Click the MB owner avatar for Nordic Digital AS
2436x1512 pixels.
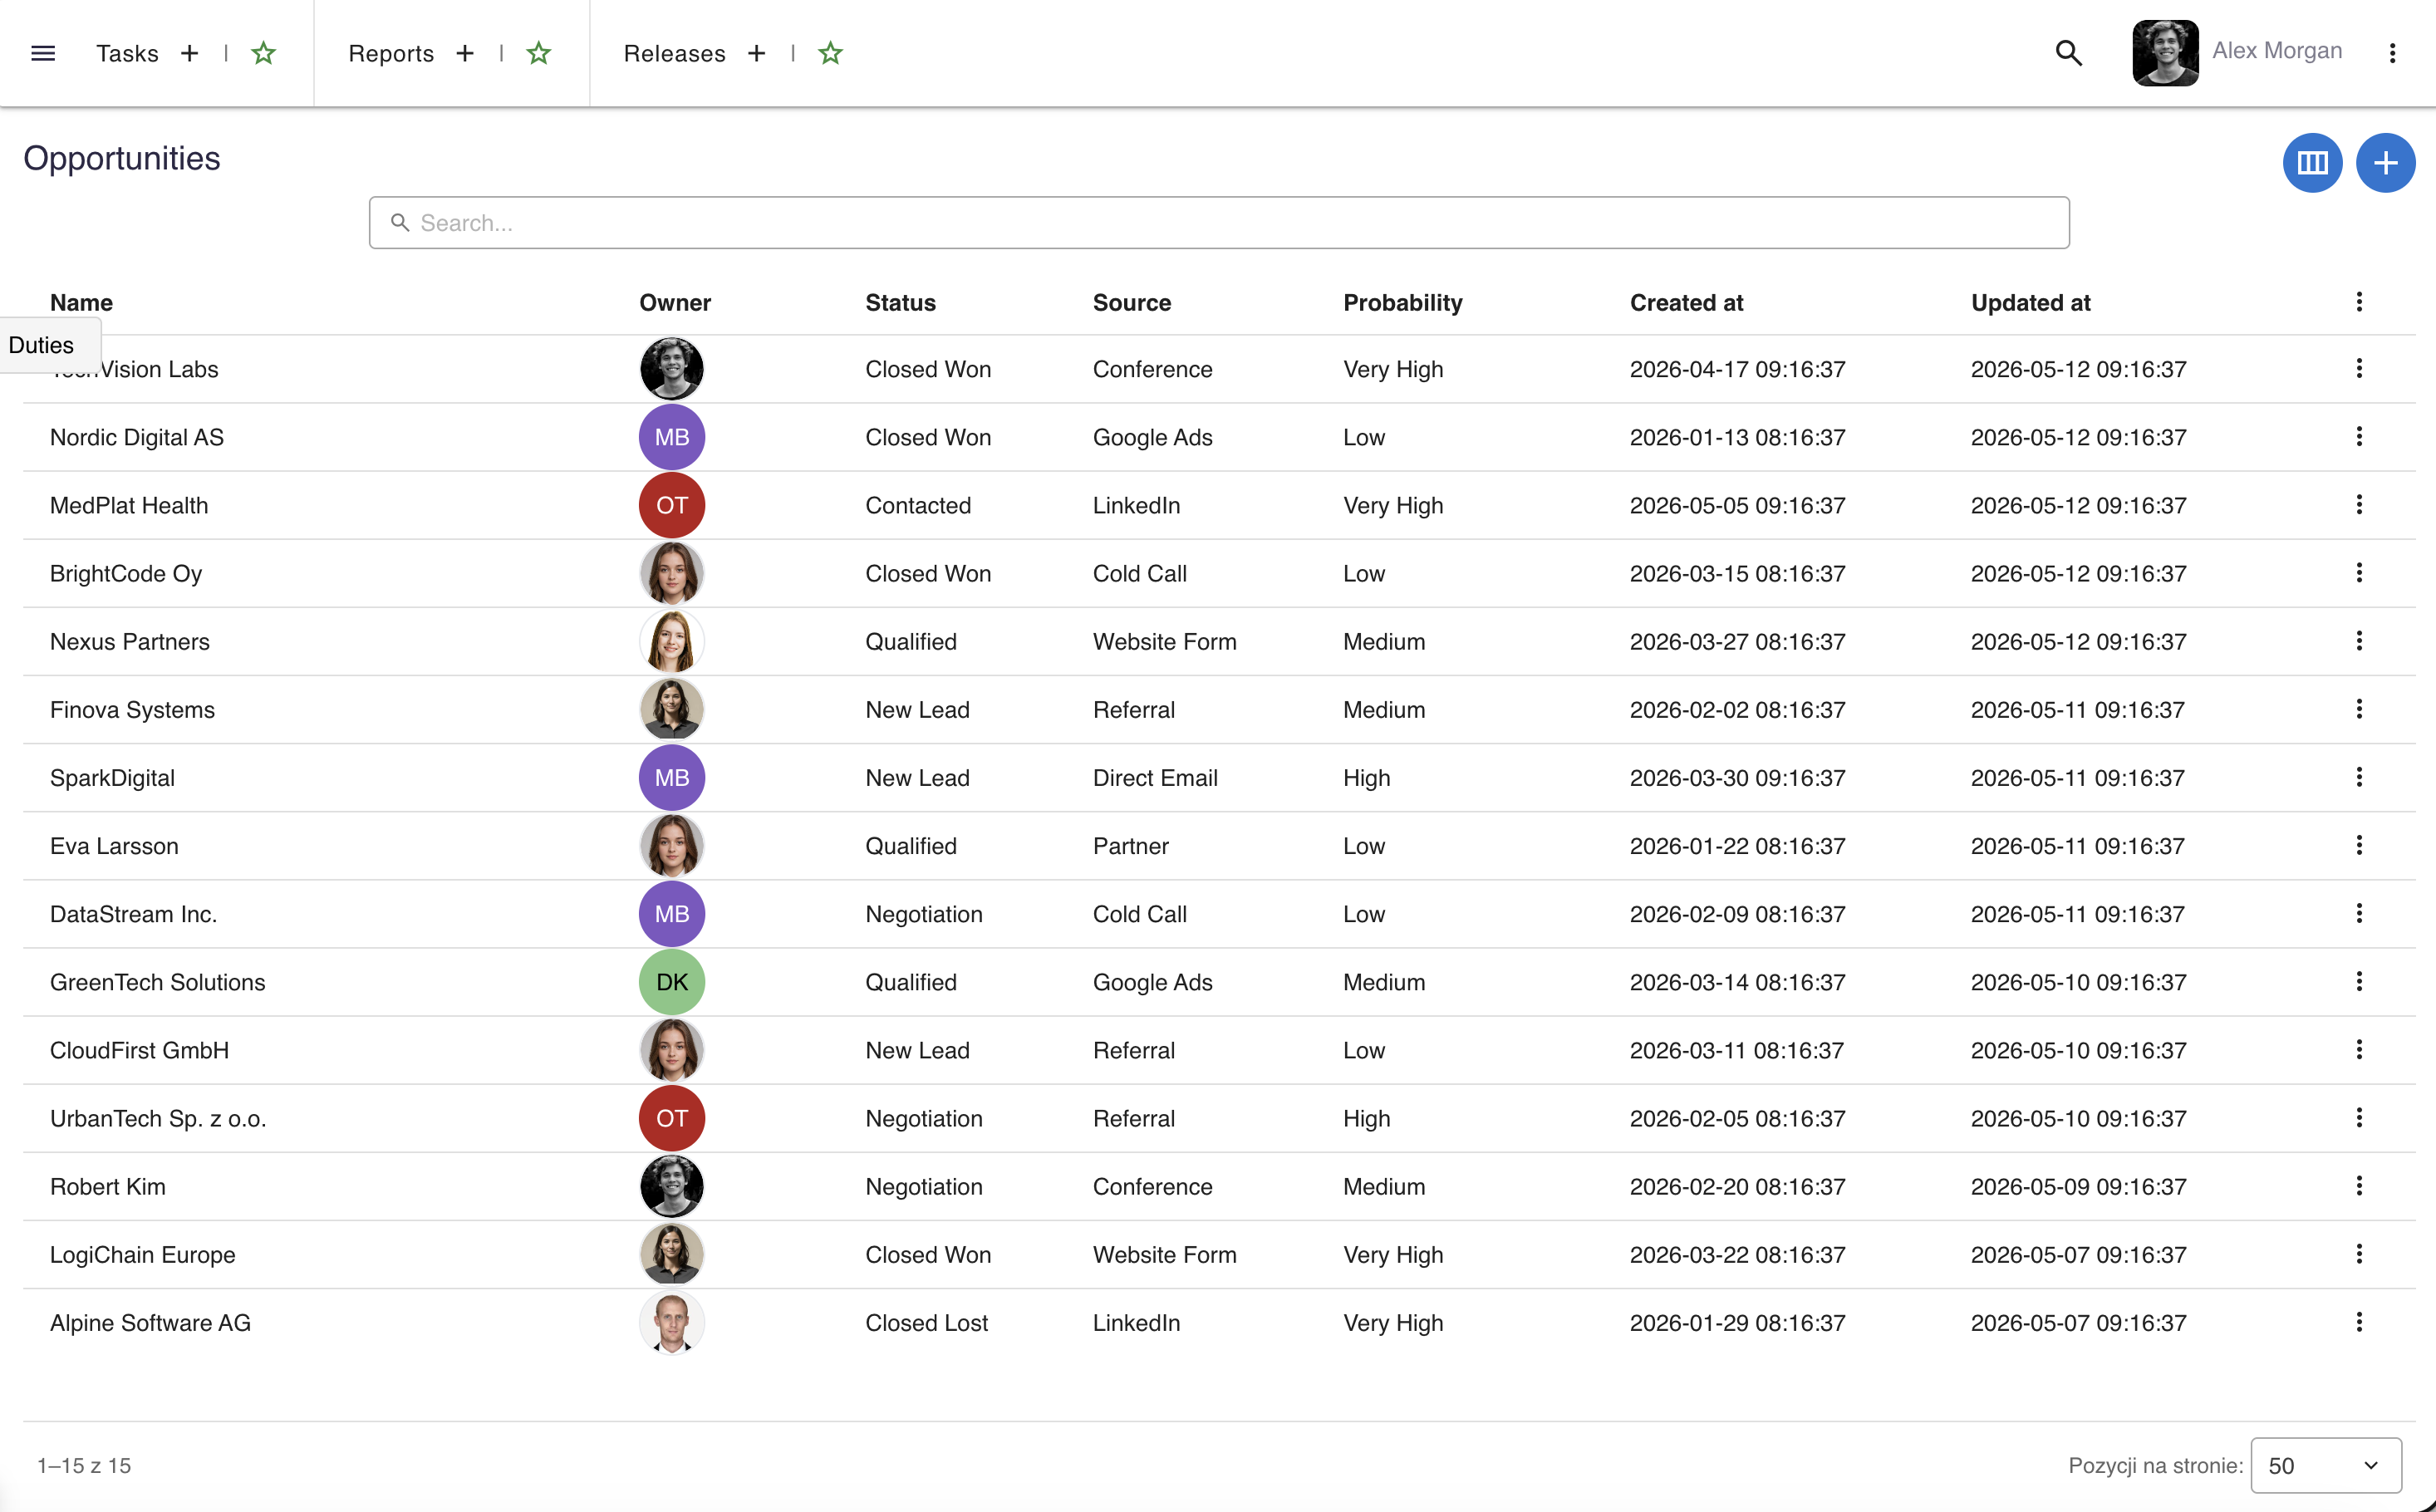pos(672,437)
